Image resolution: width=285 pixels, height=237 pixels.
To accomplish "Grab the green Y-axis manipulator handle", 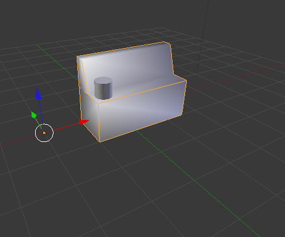I will [33, 115].
